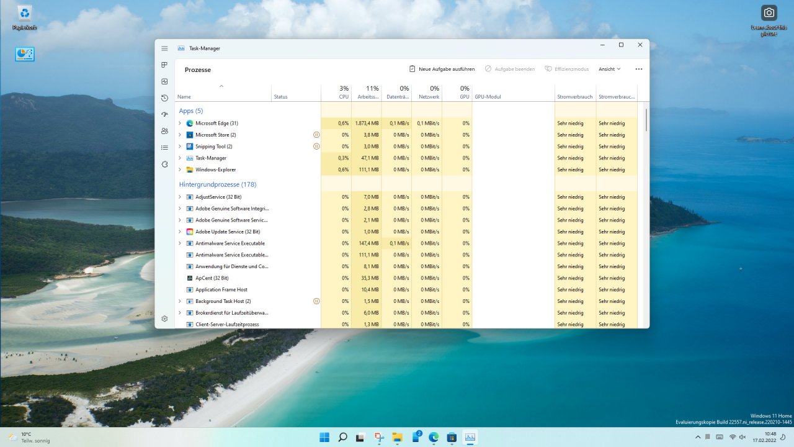Image resolution: width=794 pixels, height=447 pixels.
Task: Expand the Microsoft Edge (31) process group
Action: 180,123
